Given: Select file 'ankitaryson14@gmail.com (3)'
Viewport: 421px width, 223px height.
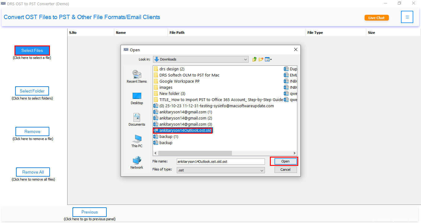Looking at the screenshot, I should click(x=183, y=124).
